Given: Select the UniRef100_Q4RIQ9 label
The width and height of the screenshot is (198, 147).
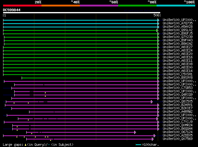Looking at the screenshot, I should pyautogui.click(x=178, y=95).
